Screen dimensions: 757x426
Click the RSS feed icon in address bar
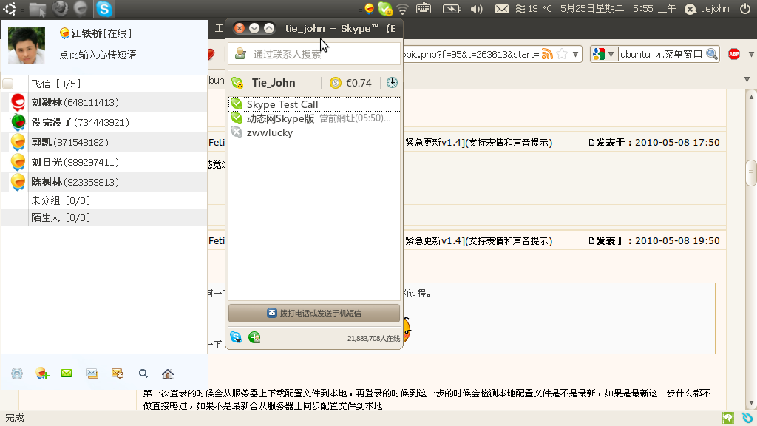[x=547, y=54]
